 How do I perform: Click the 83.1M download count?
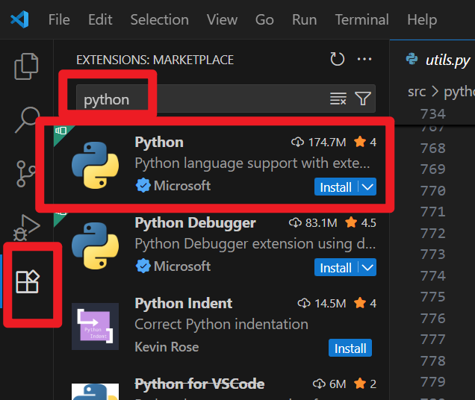[313, 222]
